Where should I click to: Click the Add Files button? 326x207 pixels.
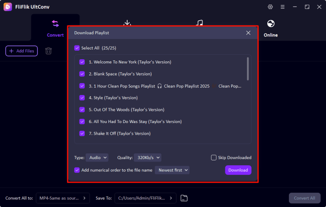(x=22, y=51)
